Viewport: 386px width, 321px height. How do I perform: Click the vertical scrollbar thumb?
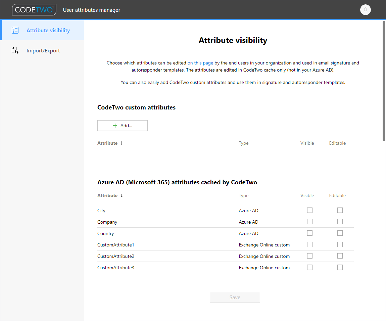click(x=384, y=81)
